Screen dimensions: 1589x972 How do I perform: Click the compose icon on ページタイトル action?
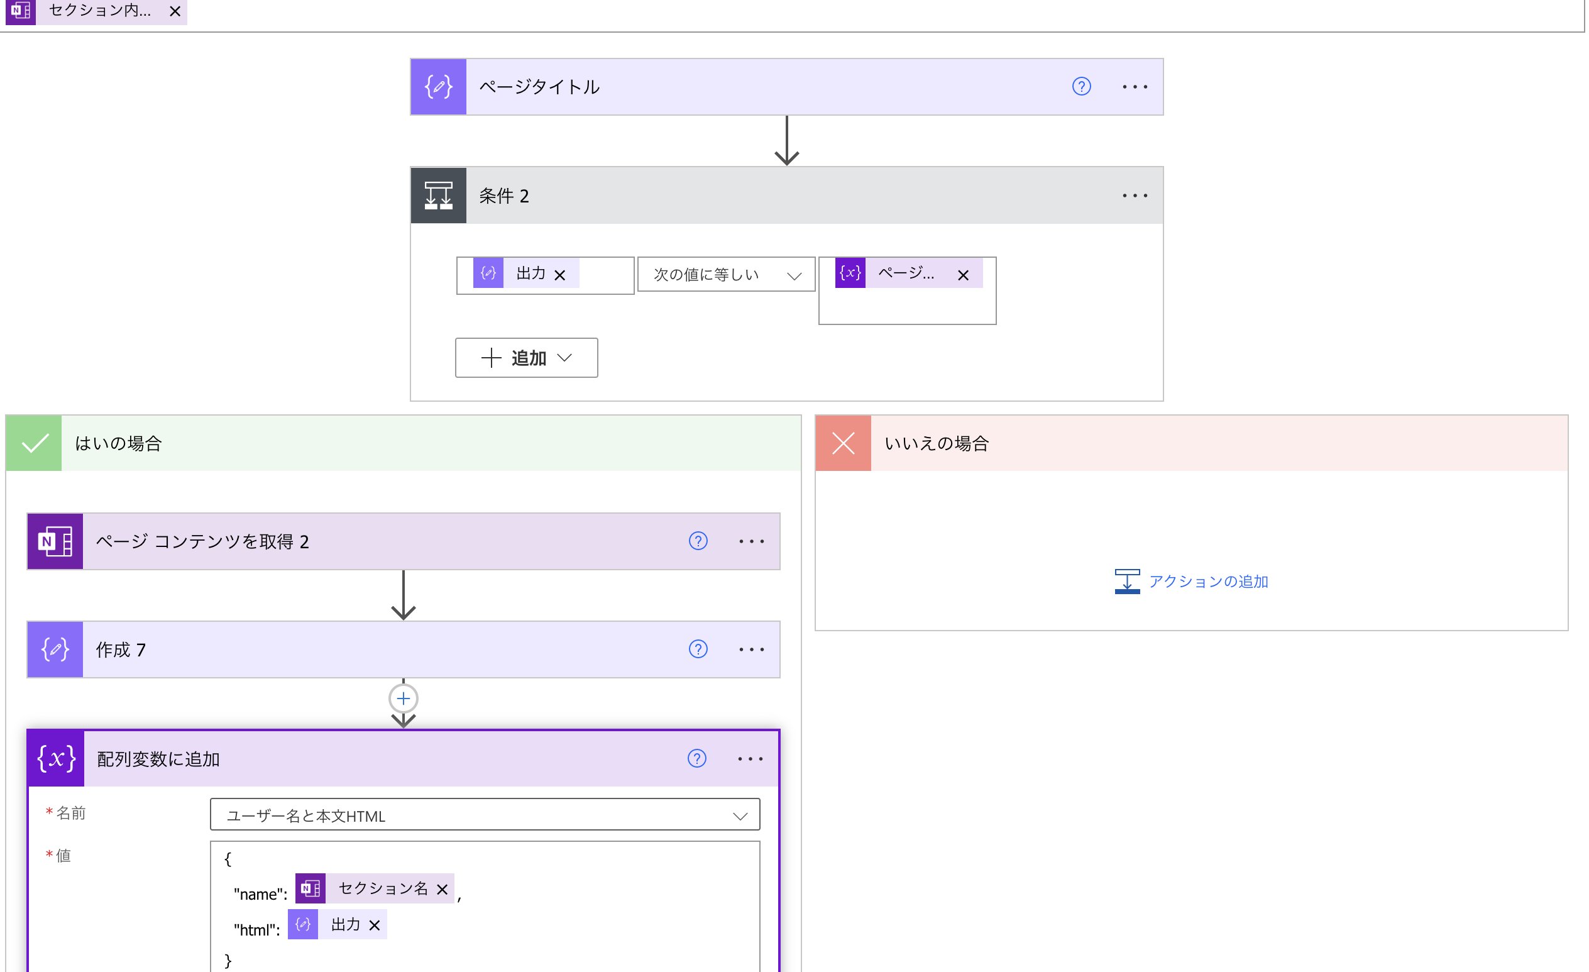[x=439, y=86]
